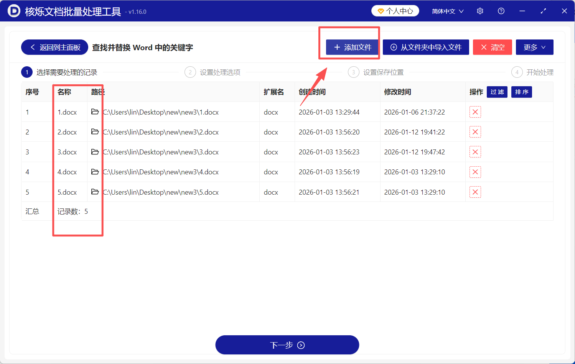Open folder icon beside 5.docx
Image resolution: width=575 pixels, height=364 pixels.
point(95,192)
